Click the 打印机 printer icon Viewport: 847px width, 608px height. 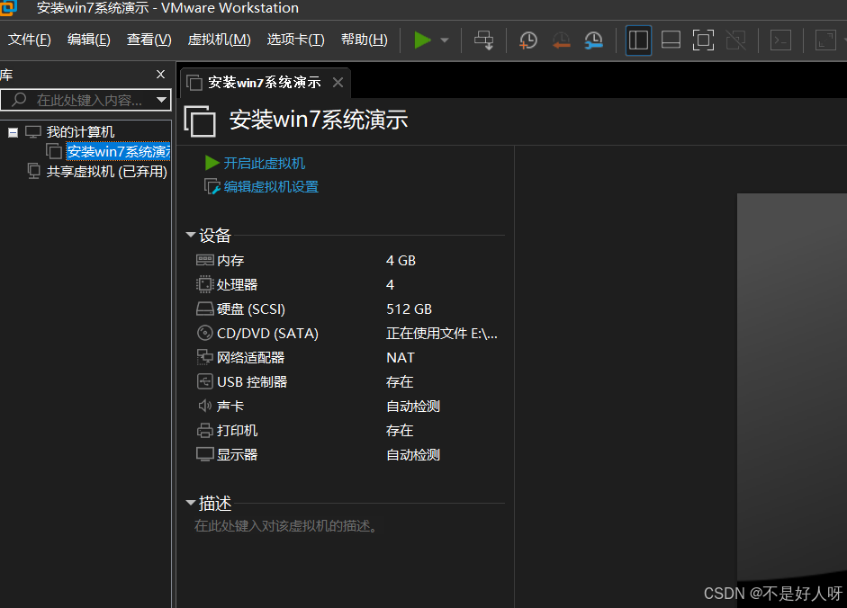coord(204,430)
